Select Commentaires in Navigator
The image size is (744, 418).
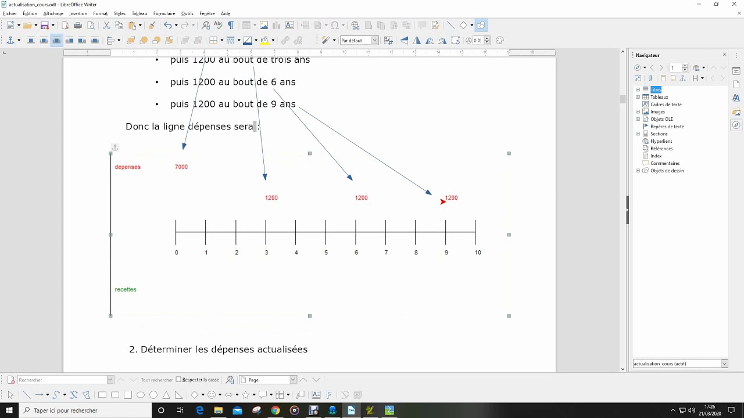click(665, 163)
